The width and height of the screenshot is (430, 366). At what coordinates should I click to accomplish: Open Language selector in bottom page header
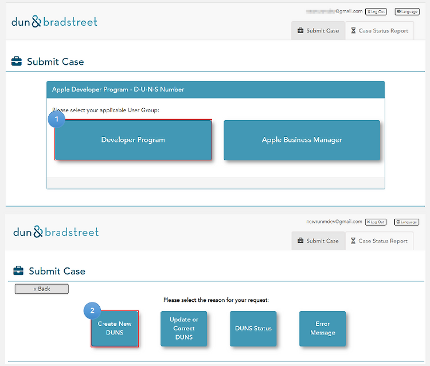[406, 222]
